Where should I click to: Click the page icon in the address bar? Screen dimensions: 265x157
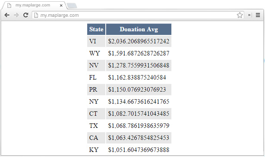(36, 15)
